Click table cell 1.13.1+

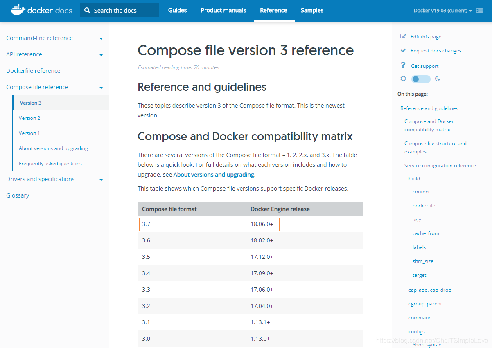coord(260,322)
